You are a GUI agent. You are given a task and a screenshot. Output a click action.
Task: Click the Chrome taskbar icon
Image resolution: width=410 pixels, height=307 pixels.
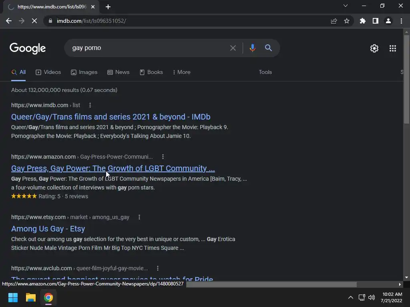pos(48,297)
